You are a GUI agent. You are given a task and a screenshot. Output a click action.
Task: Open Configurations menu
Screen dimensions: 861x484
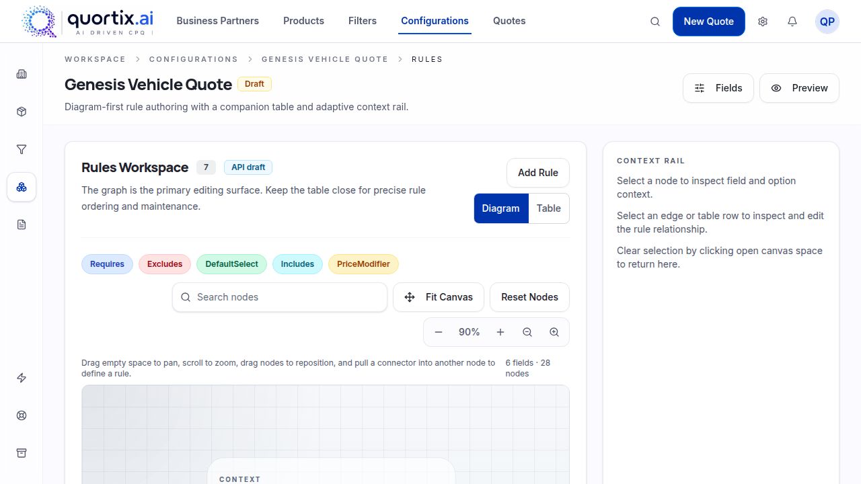pyautogui.click(x=435, y=21)
